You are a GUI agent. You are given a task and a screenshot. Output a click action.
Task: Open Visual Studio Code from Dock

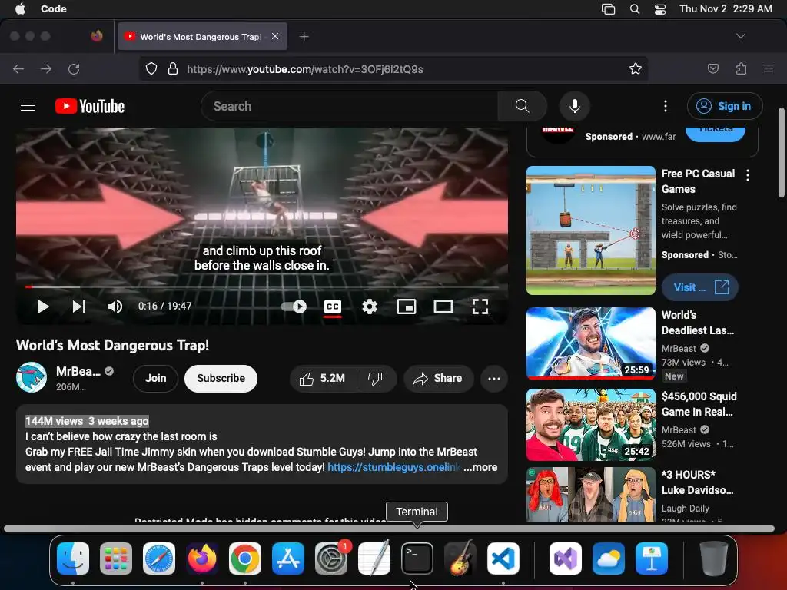pos(503,559)
